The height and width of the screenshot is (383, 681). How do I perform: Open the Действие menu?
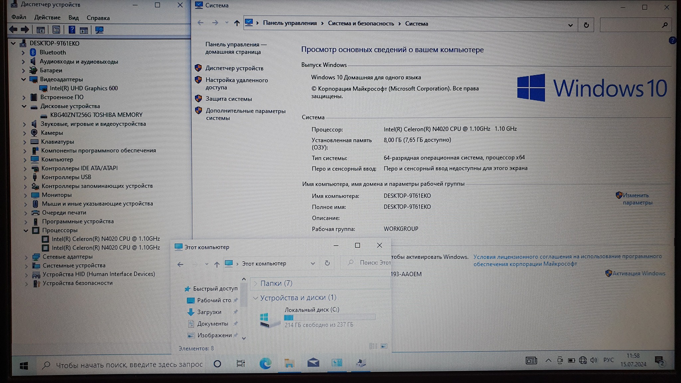point(47,18)
